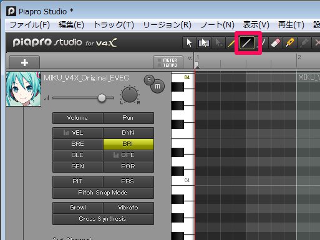Select the highlighted line tool
The image size is (320, 240).
pos(247,43)
